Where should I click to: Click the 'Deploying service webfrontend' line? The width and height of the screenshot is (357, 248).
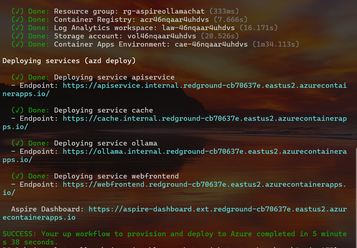pyautogui.click(x=116, y=176)
